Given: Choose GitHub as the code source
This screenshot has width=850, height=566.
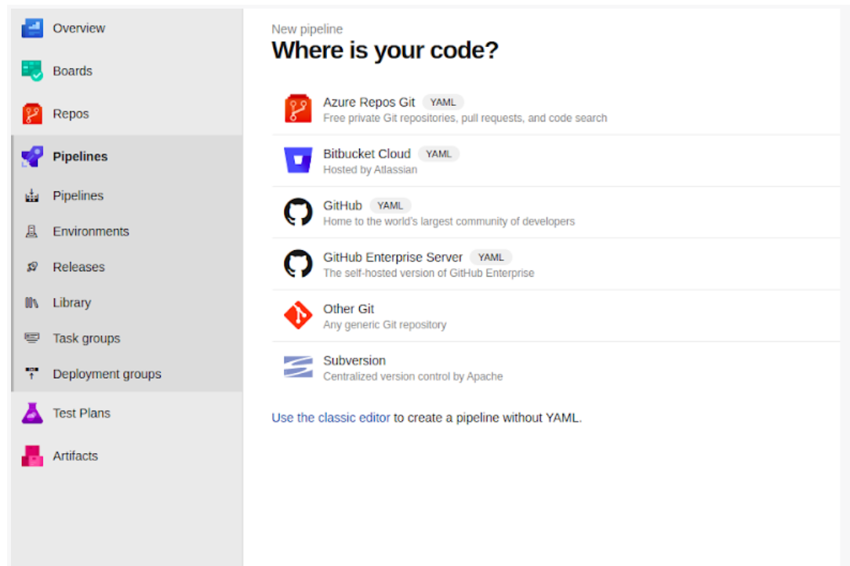Looking at the screenshot, I should coord(343,205).
